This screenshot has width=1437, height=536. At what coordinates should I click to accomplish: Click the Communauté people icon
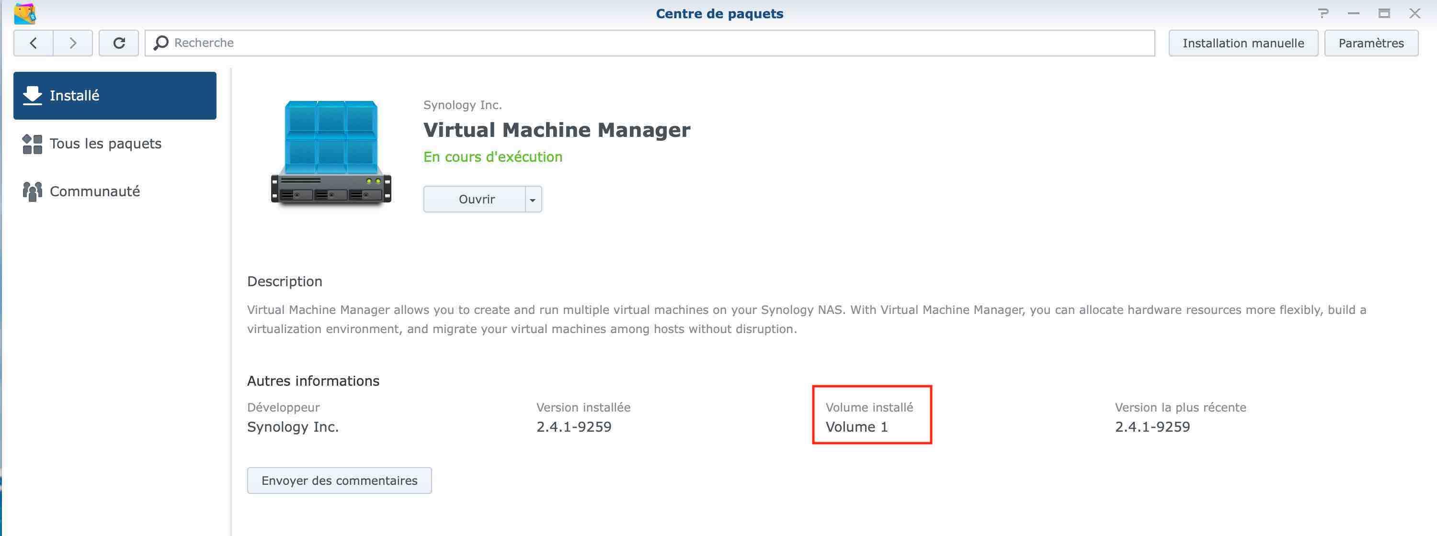[x=33, y=191]
